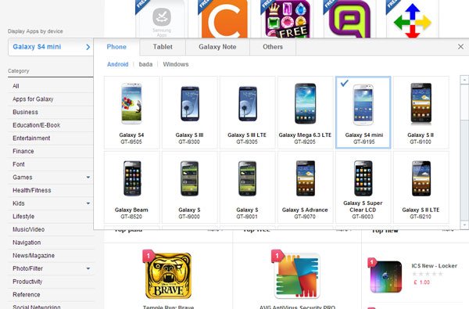Open the purple and green Q app icon
The image size is (469, 309).
coord(349,19)
